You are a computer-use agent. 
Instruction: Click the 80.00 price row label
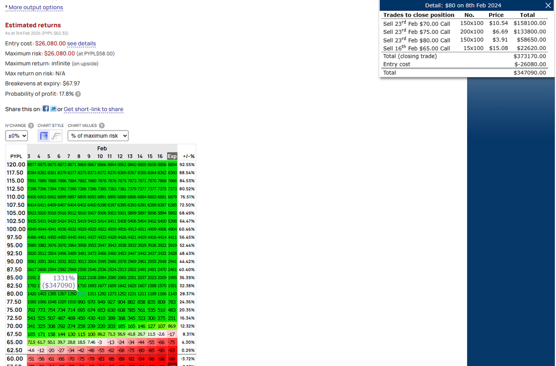point(17,294)
